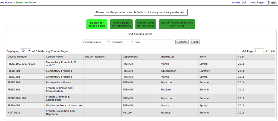
Task: Go to Ereserves Index breadcrumb link
Action: tap(25, 2)
